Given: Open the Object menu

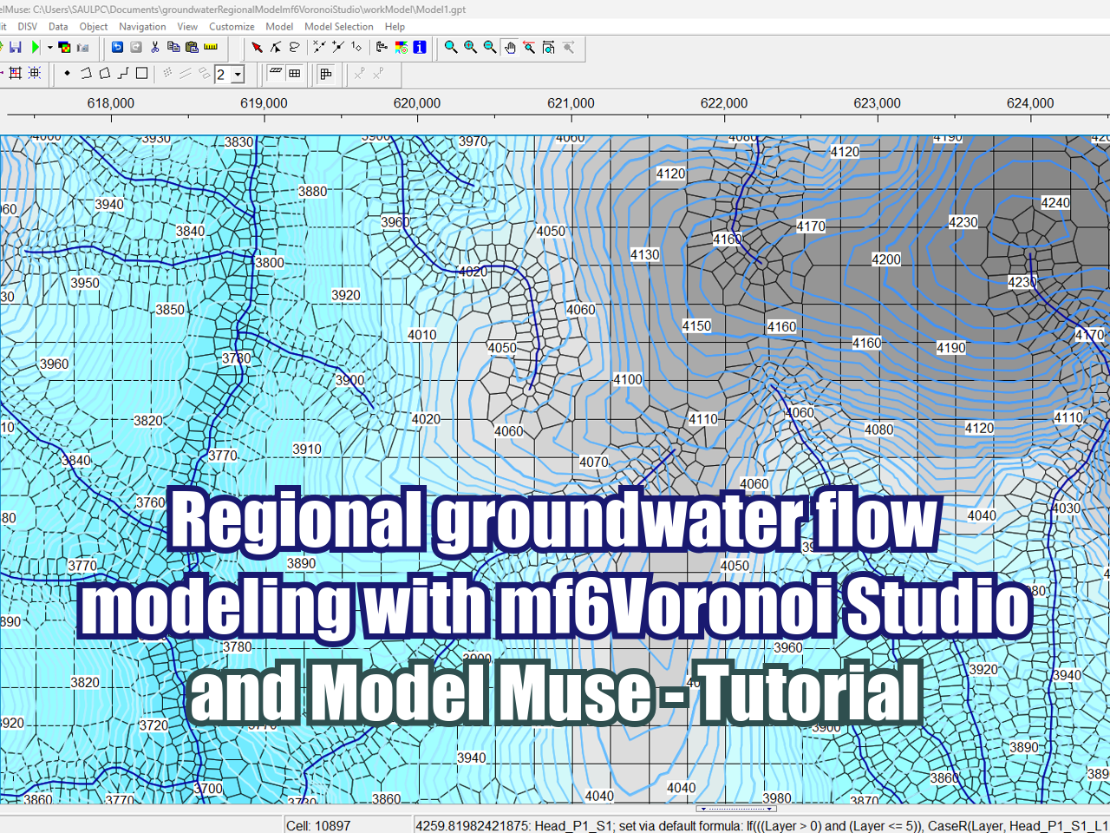Looking at the screenshot, I should (x=94, y=27).
